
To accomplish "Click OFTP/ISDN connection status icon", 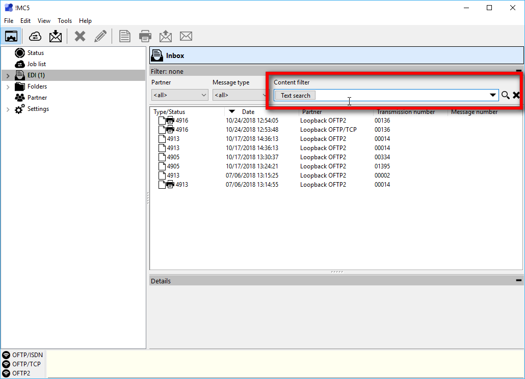I will pyautogui.click(x=6, y=355).
